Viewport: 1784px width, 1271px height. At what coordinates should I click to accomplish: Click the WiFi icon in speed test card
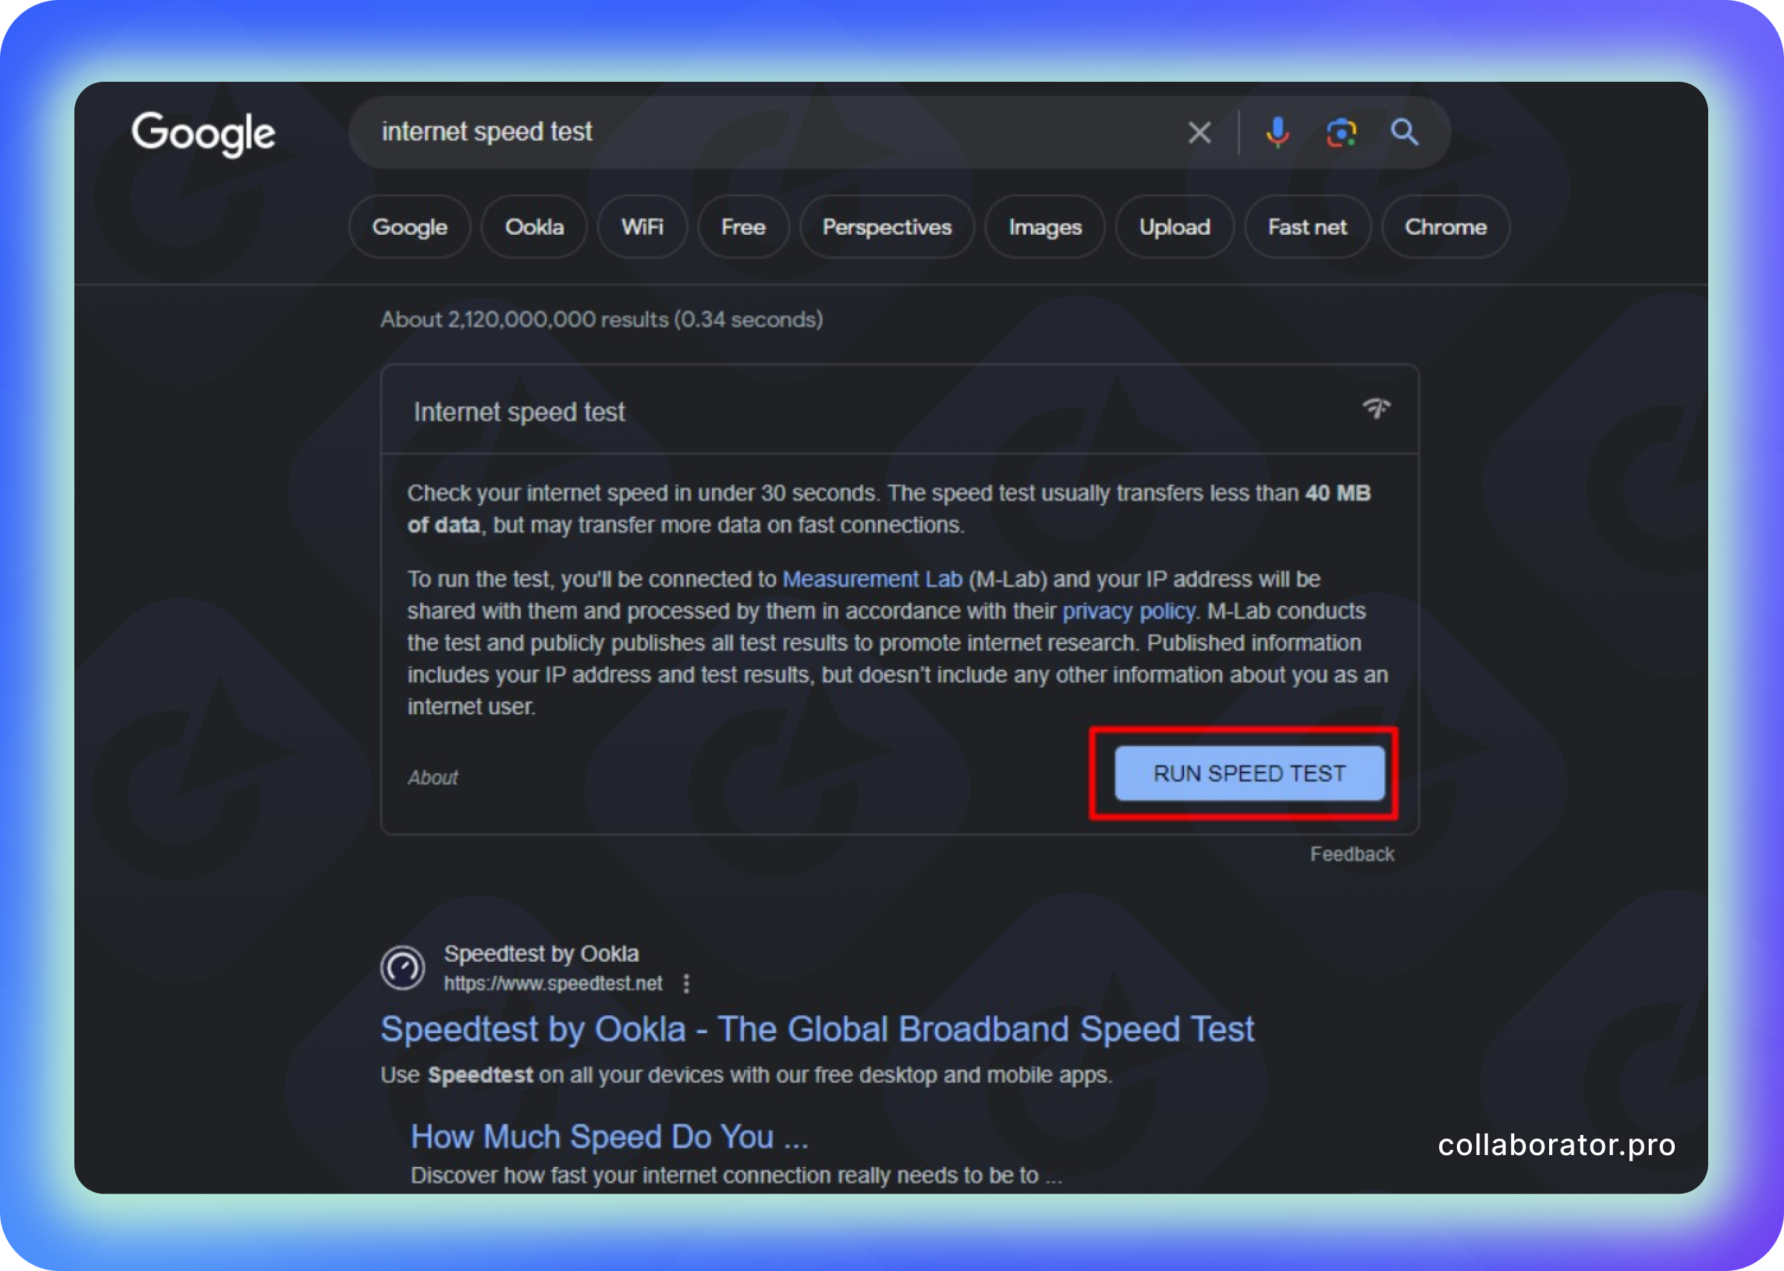1377,408
